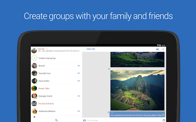
Task: Open the imo Social Events group
Action: 56,104
